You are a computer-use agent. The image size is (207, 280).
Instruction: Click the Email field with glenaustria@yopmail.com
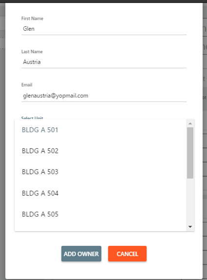[104, 96]
